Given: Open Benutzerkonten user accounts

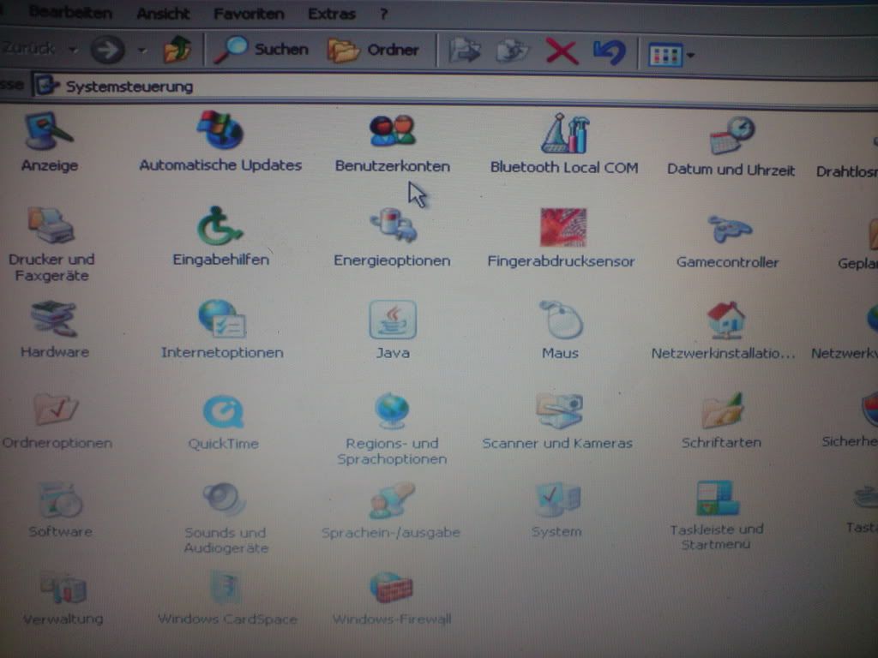Looking at the screenshot, I should coord(392,143).
